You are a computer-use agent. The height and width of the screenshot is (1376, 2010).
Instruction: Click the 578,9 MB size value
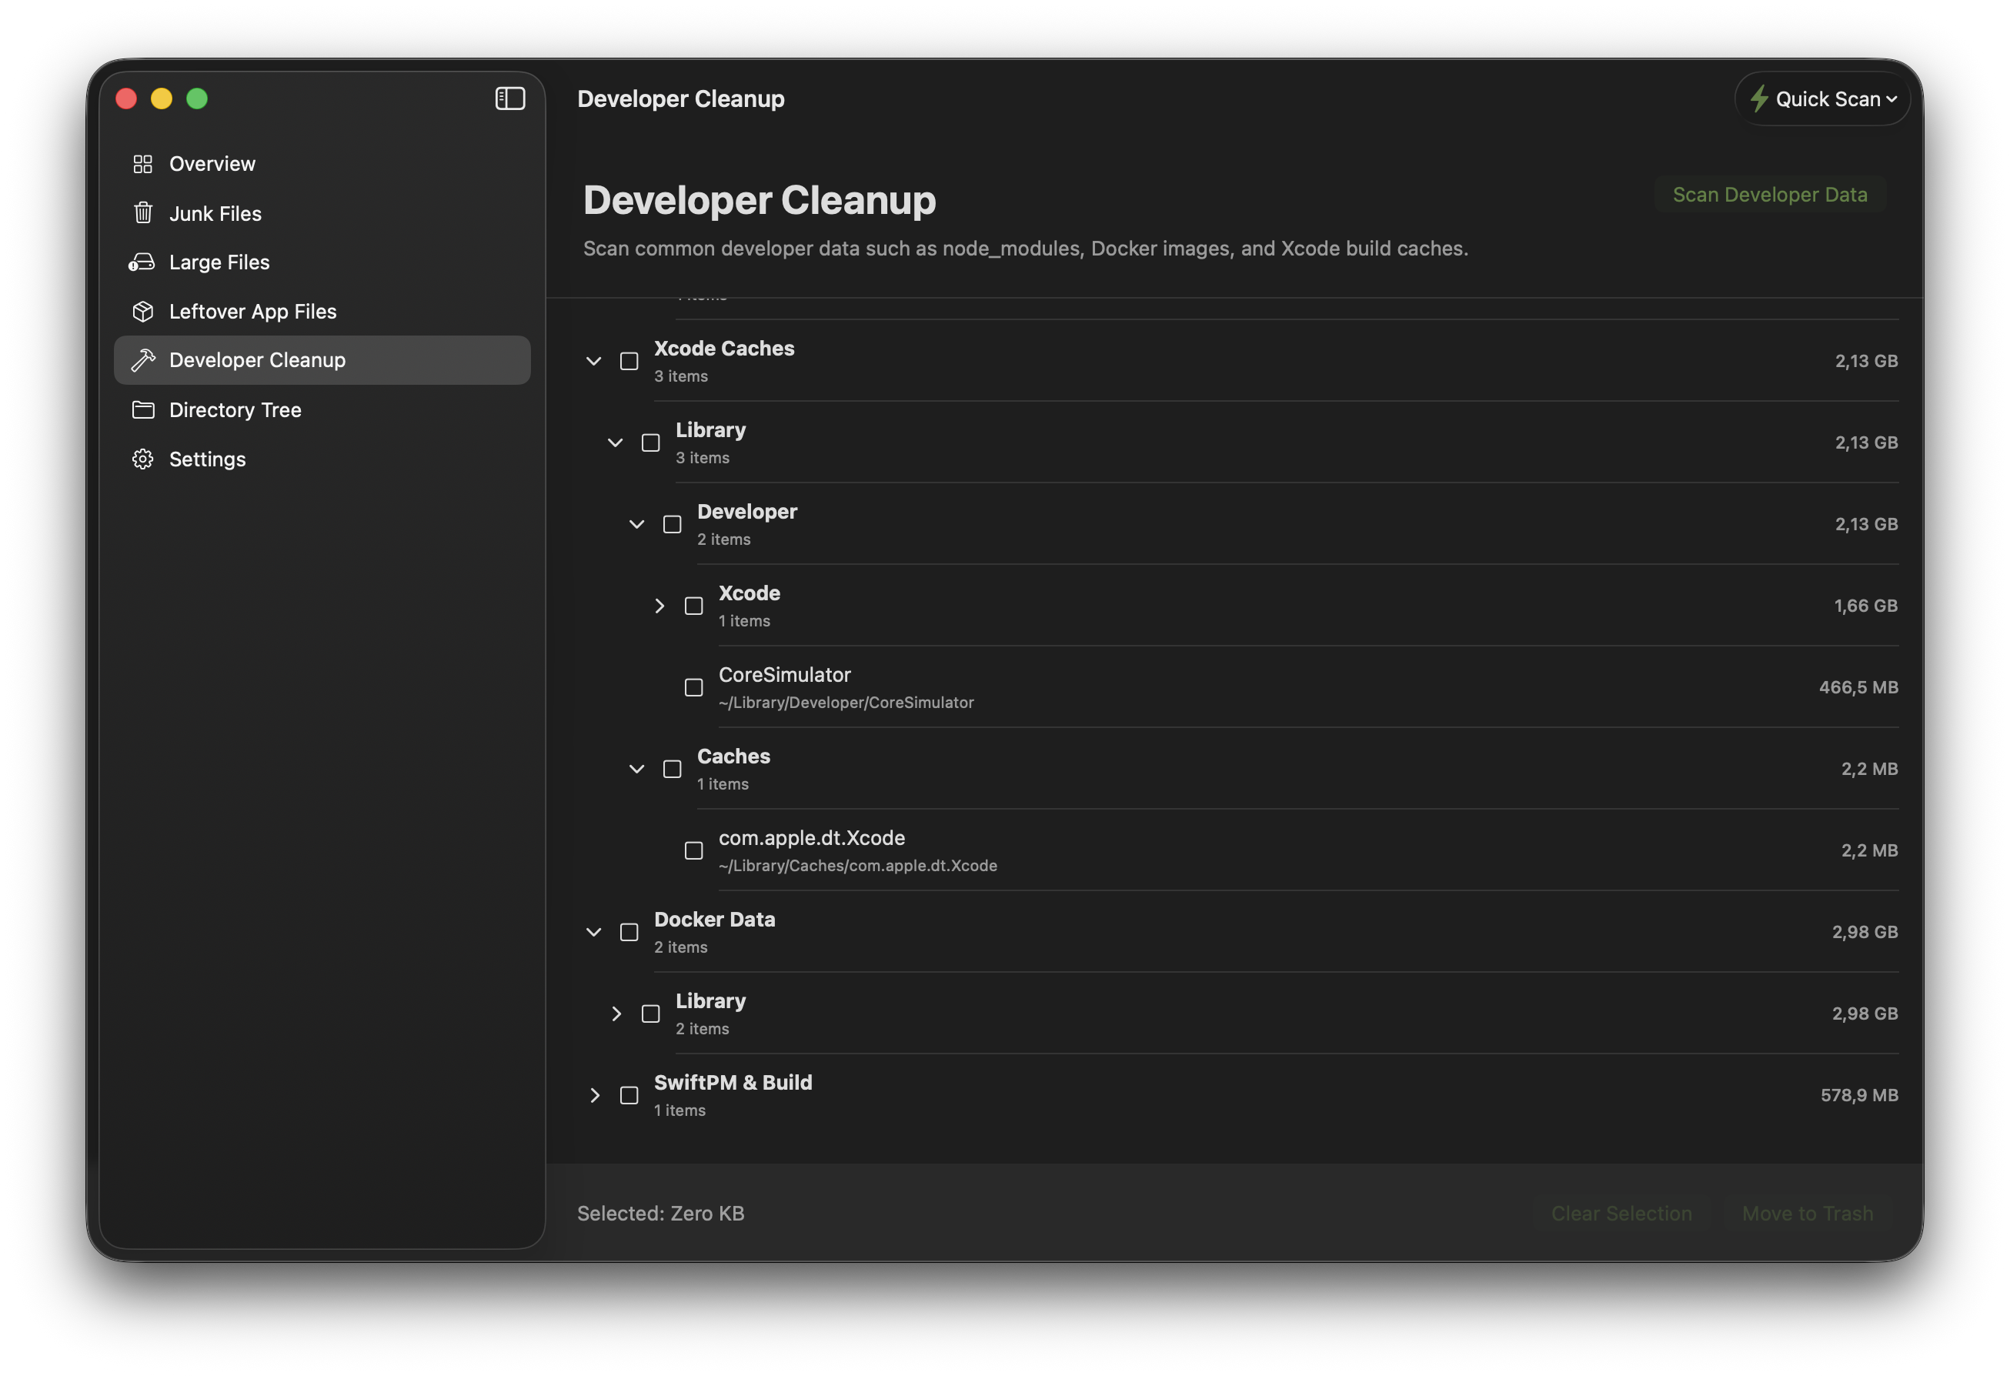[1858, 1095]
